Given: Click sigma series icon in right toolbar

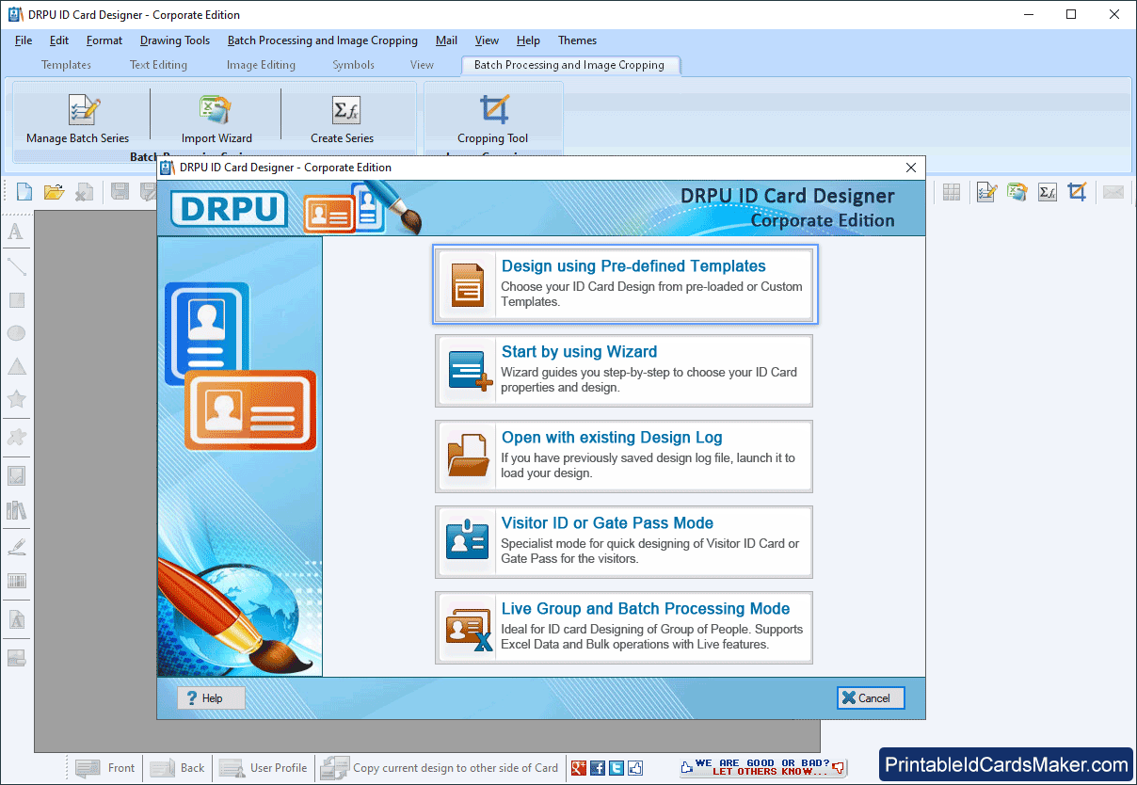Looking at the screenshot, I should click(1048, 192).
